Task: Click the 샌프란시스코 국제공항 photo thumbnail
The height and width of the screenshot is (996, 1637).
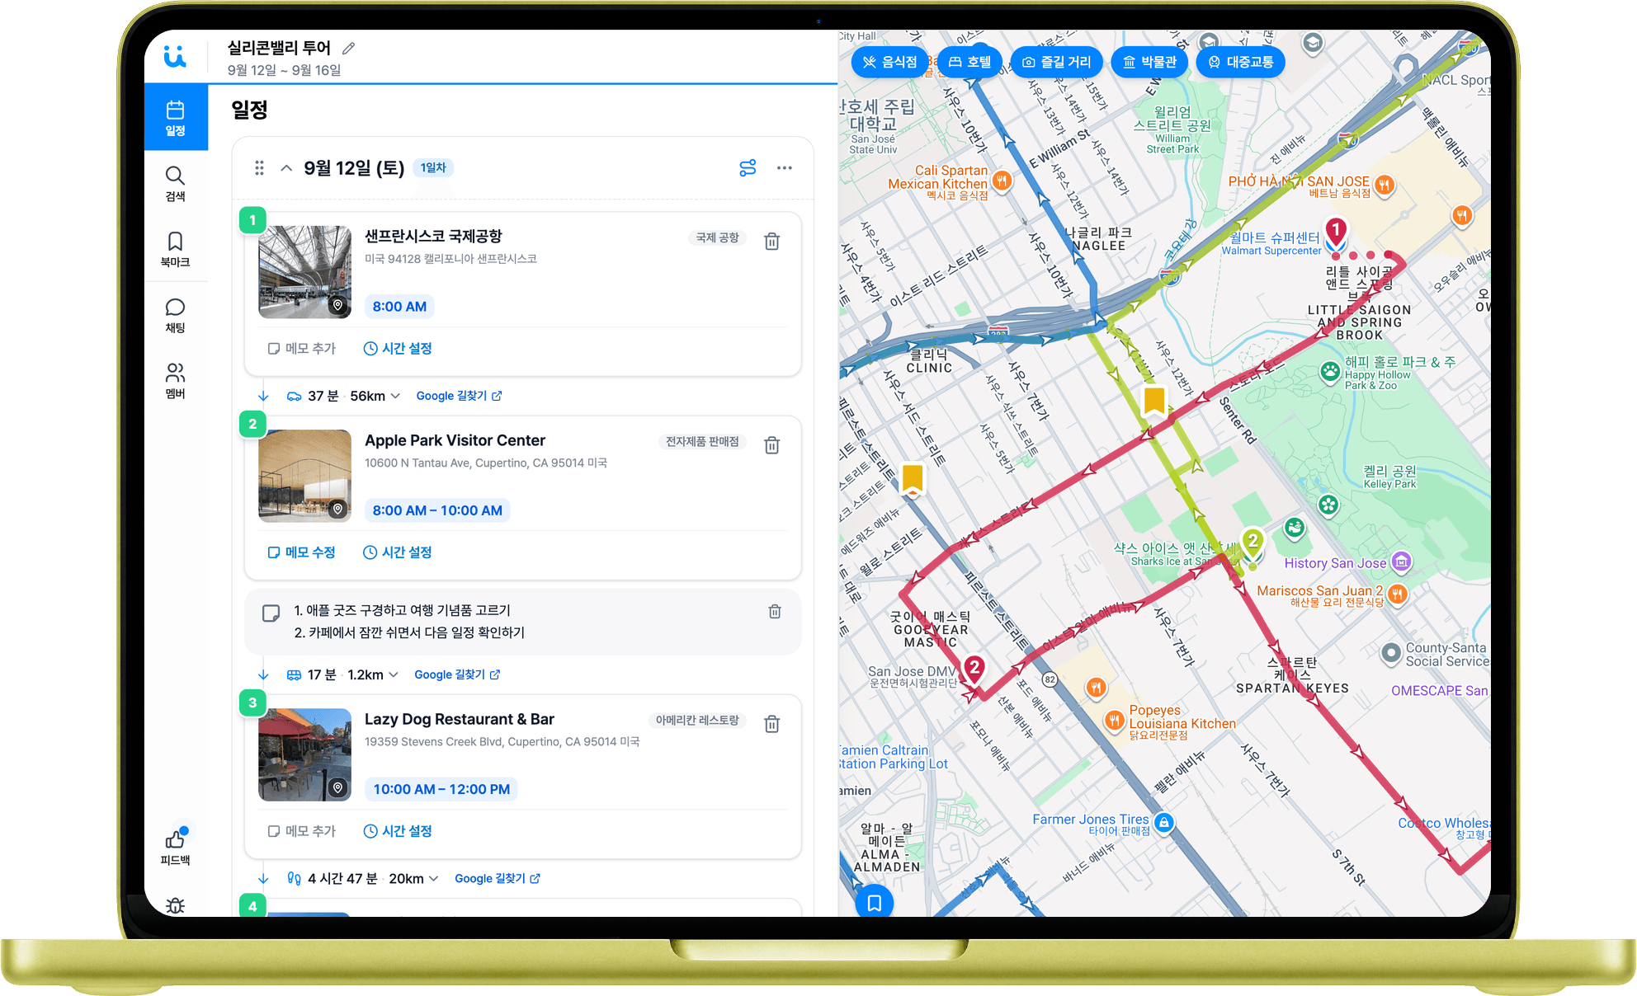Action: (304, 271)
